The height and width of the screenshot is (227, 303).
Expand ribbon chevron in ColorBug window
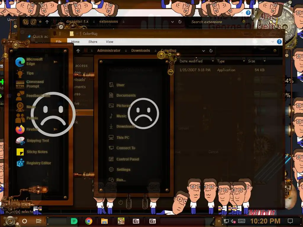[x=273, y=42]
